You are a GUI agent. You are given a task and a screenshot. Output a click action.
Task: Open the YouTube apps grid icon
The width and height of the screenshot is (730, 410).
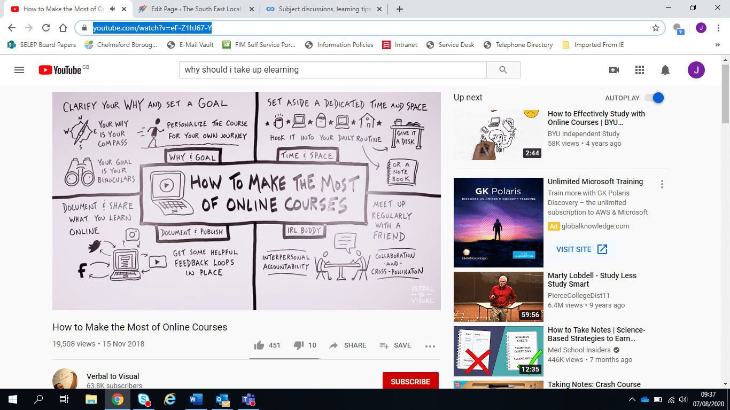[640, 70]
